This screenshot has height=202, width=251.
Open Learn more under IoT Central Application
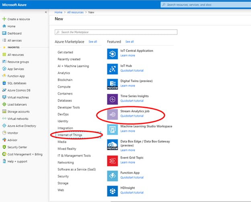(x=128, y=55)
